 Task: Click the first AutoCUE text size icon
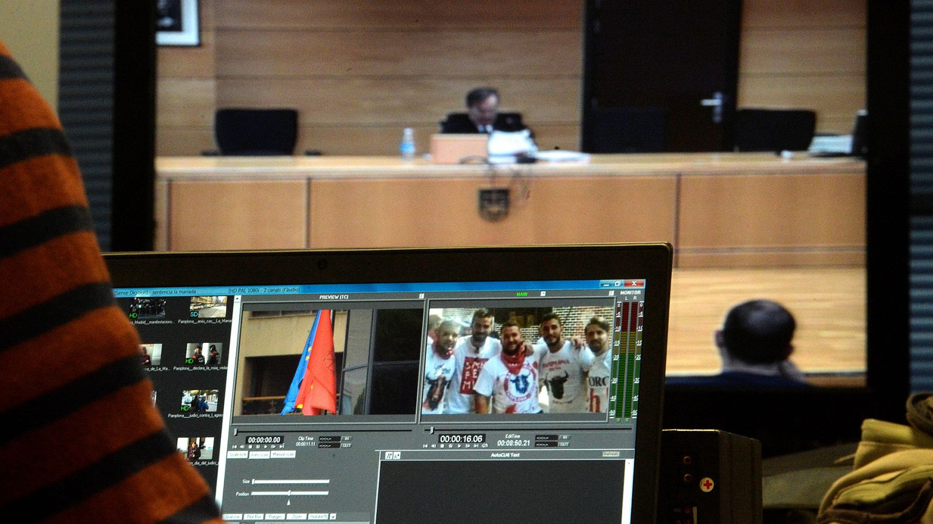[389, 456]
